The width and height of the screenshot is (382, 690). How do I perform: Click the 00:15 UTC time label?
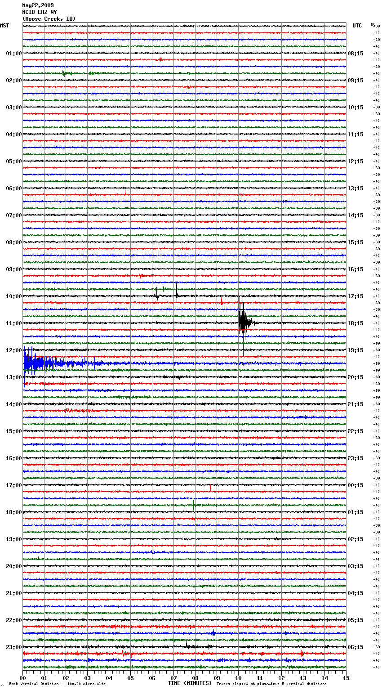point(355,485)
